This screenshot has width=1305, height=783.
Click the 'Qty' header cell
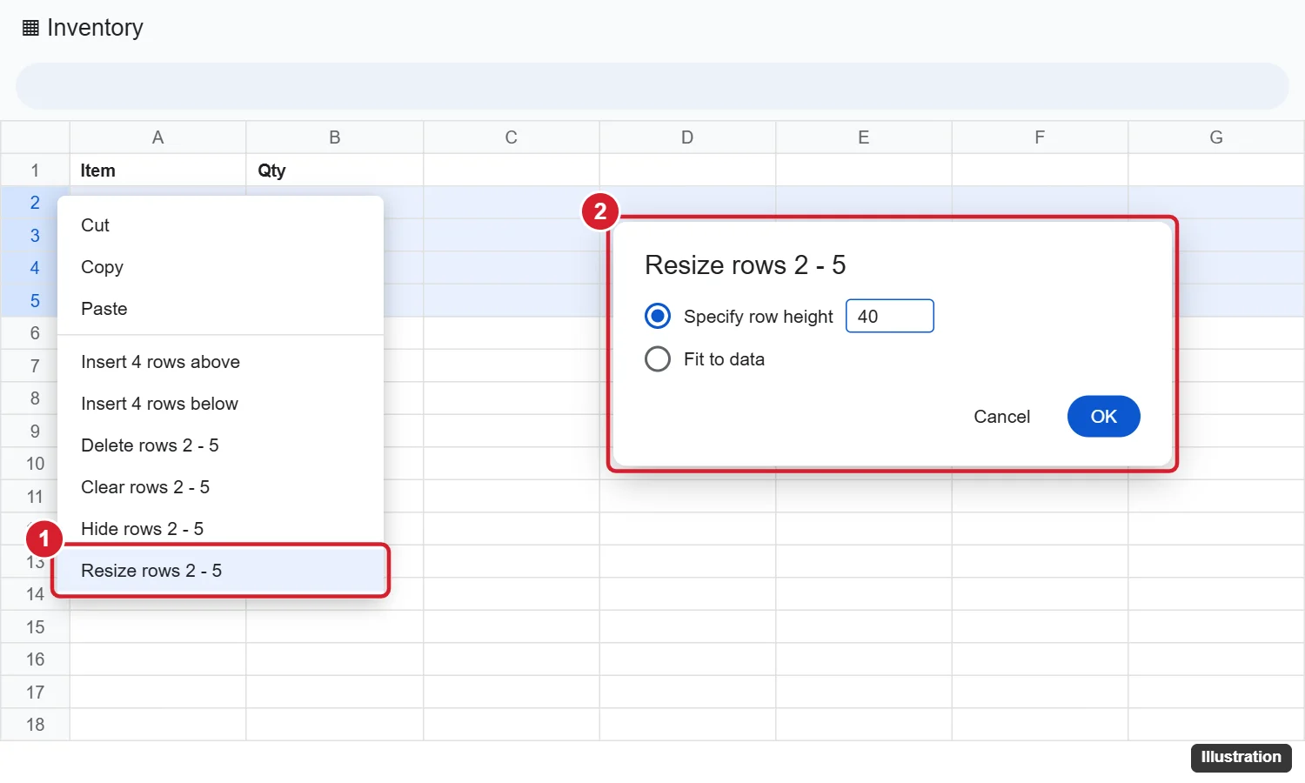pyautogui.click(x=335, y=171)
